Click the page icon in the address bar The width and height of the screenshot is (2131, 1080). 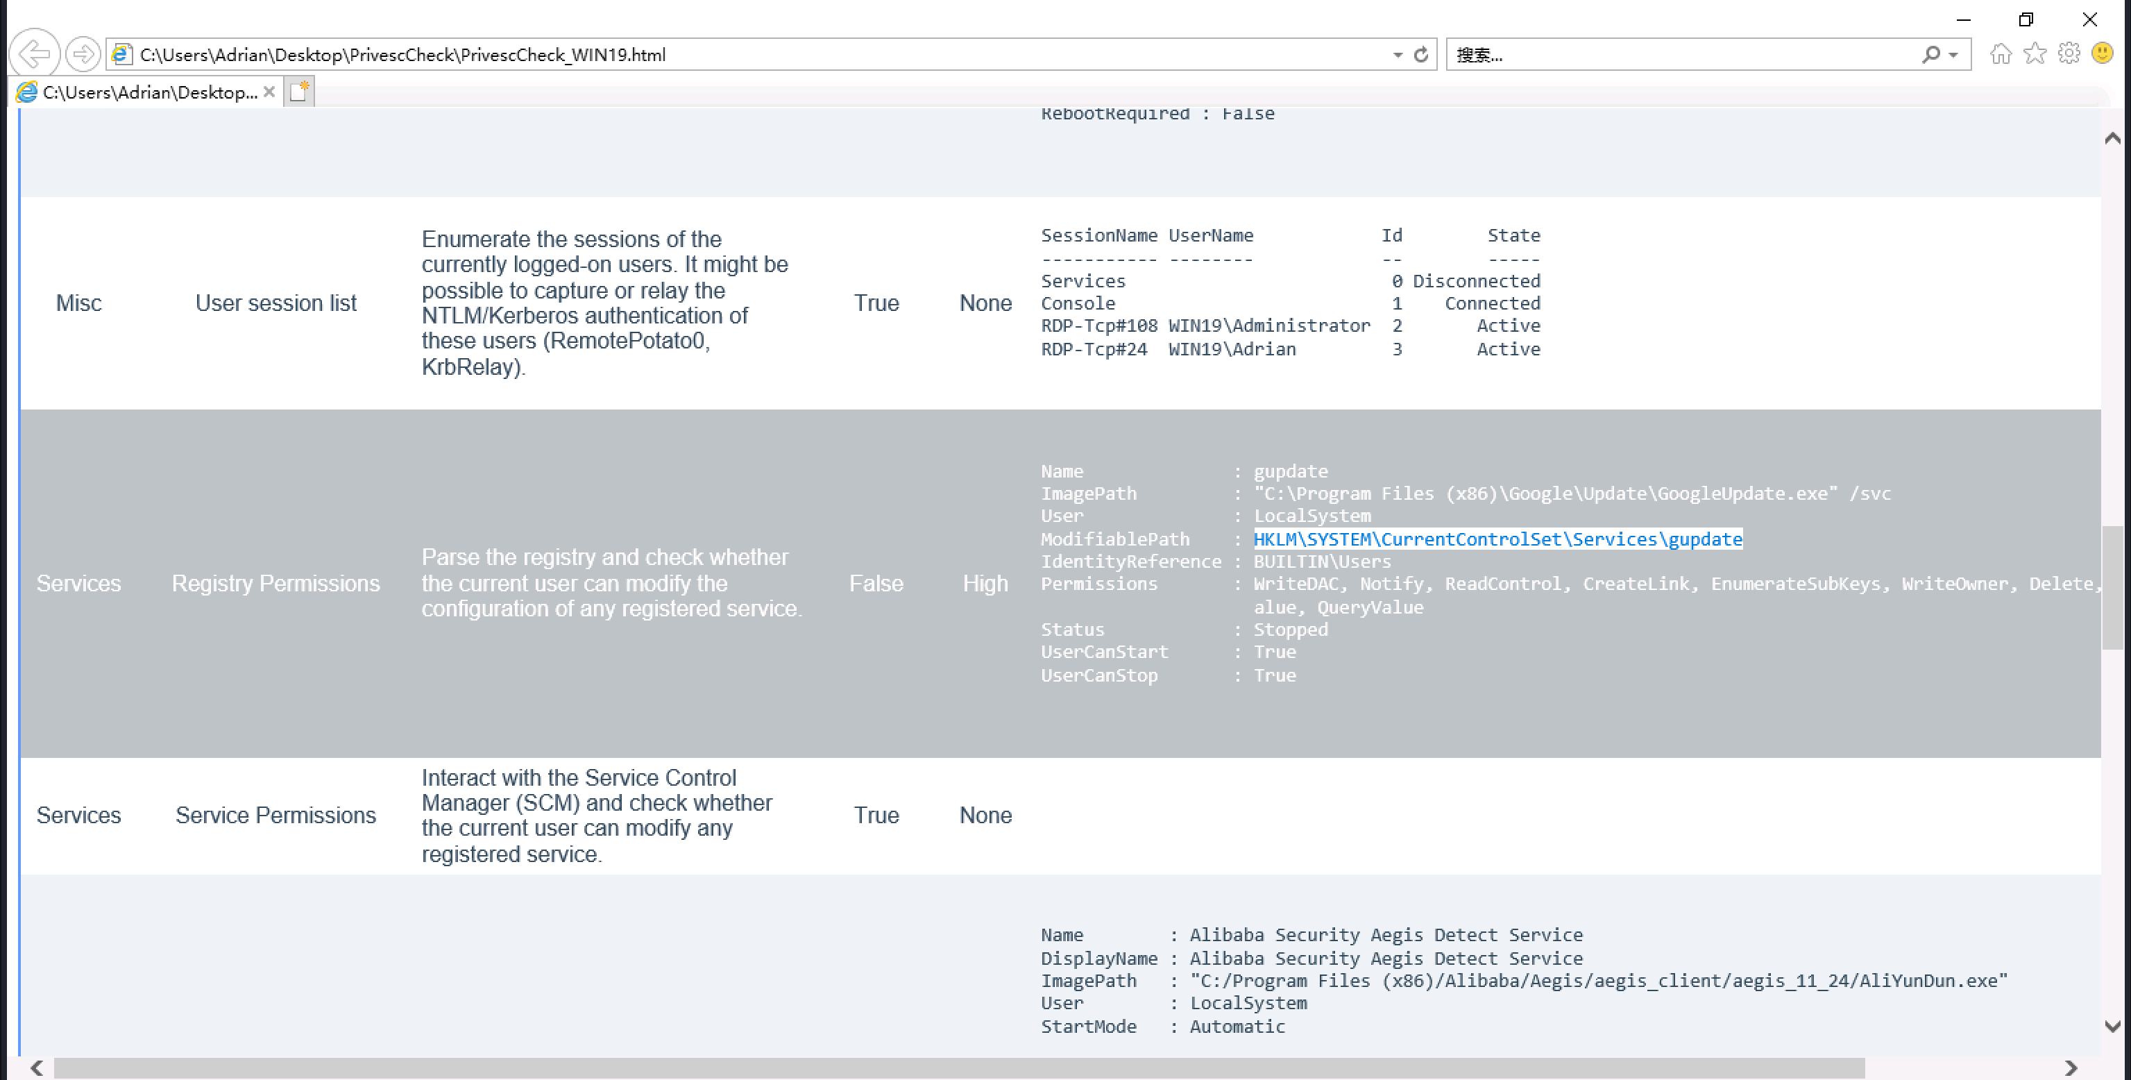pos(122,55)
